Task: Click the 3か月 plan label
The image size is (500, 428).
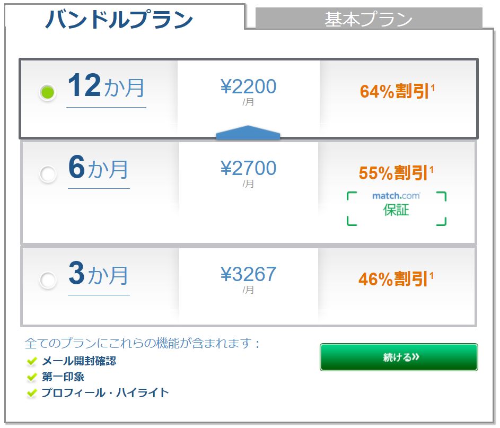Action: (99, 274)
